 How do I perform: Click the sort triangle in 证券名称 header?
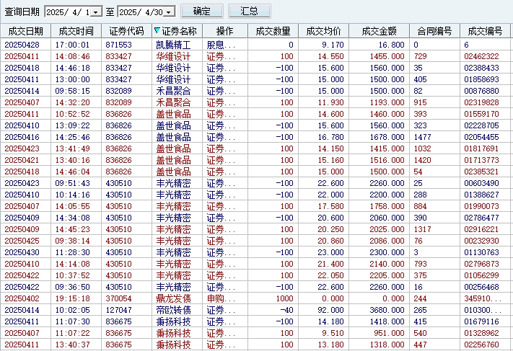pos(157,31)
